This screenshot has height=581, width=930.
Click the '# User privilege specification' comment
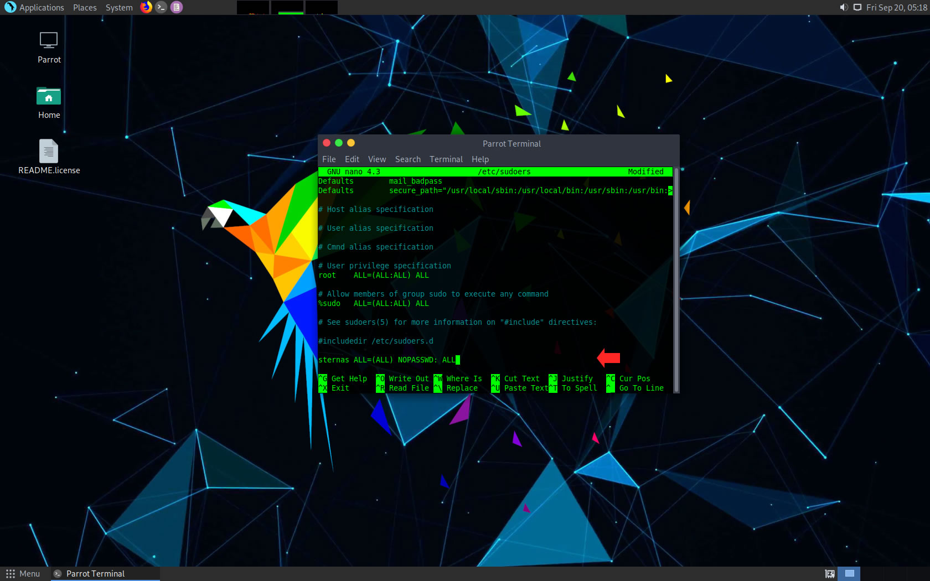point(385,266)
